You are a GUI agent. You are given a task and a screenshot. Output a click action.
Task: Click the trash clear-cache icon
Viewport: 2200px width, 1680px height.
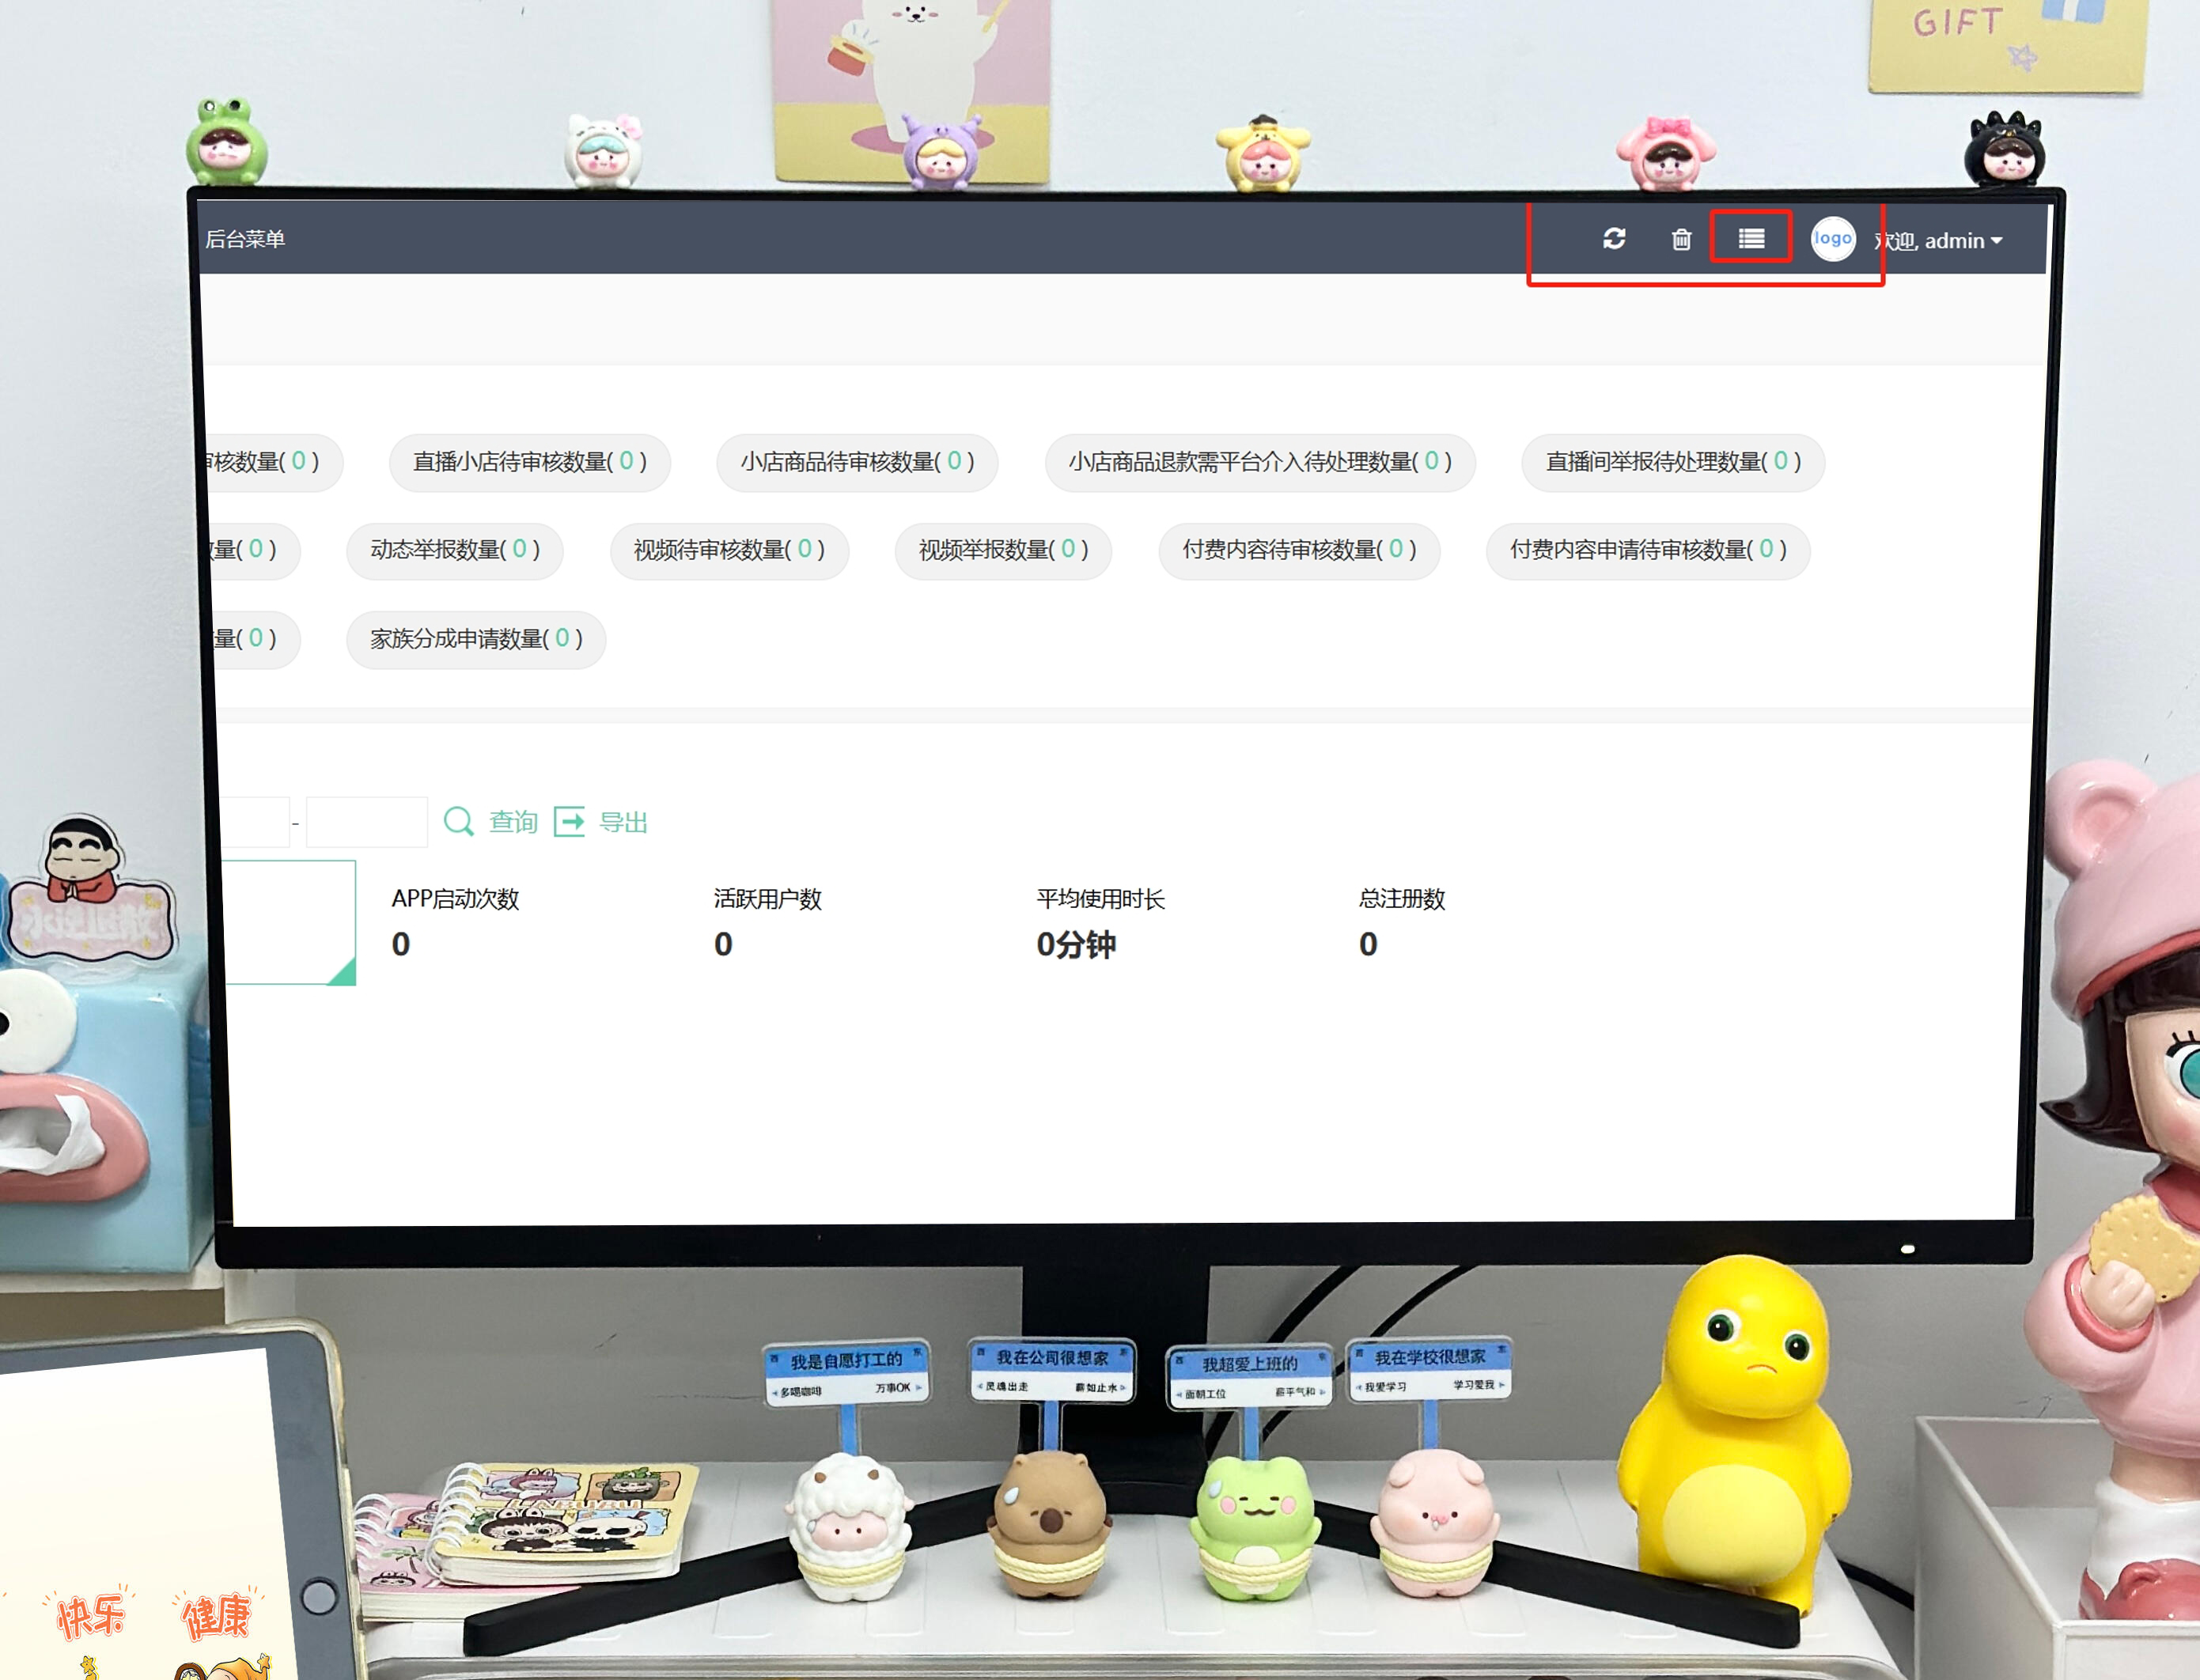[x=1681, y=239]
